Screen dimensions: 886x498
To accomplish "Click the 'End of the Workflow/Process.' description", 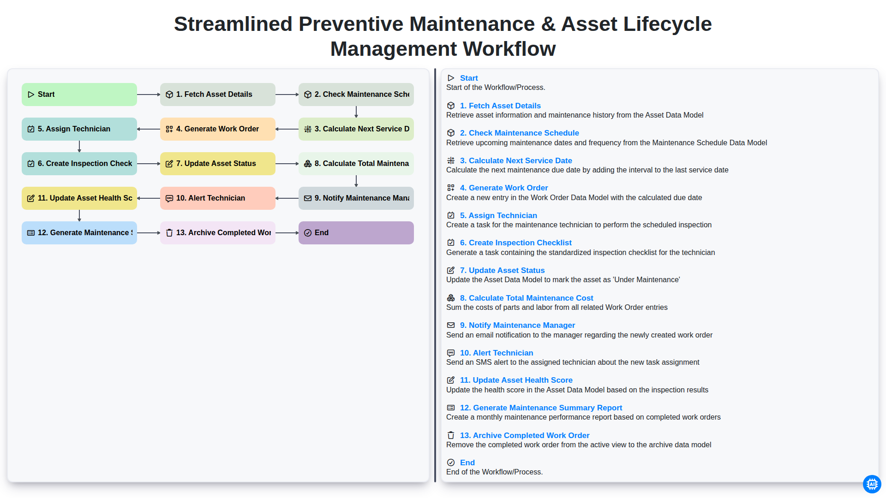I will [494, 472].
